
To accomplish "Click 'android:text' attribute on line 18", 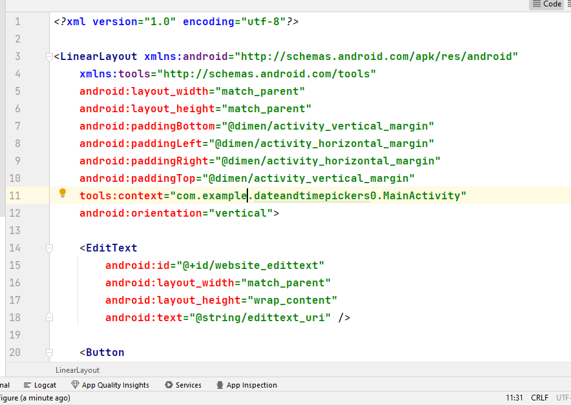I will pyautogui.click(x=144, y=318).
